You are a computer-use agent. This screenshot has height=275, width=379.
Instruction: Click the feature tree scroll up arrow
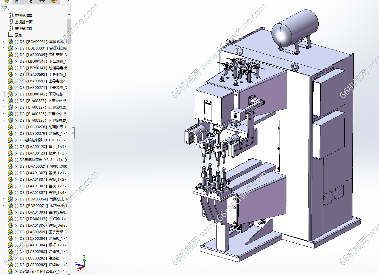point(69,15)
